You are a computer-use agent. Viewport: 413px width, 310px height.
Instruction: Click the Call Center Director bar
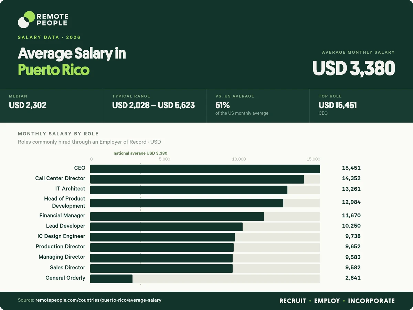pos(197,179)
